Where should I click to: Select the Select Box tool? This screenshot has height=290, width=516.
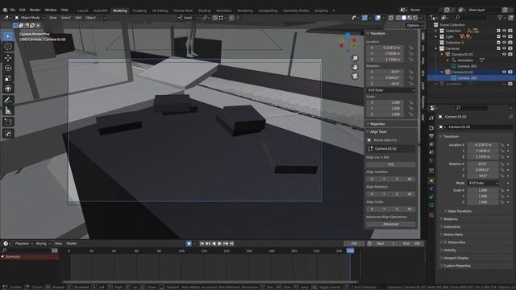click(8, 36)
